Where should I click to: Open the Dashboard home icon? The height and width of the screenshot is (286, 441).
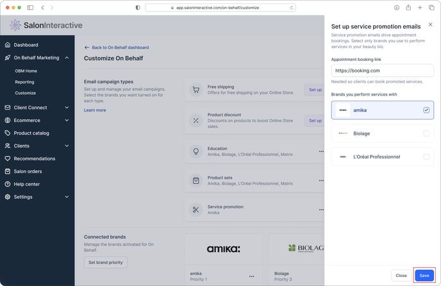tap(8, 45)
